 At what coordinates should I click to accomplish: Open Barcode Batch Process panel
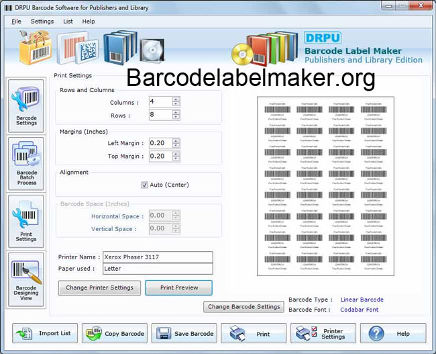coord(26,164)
